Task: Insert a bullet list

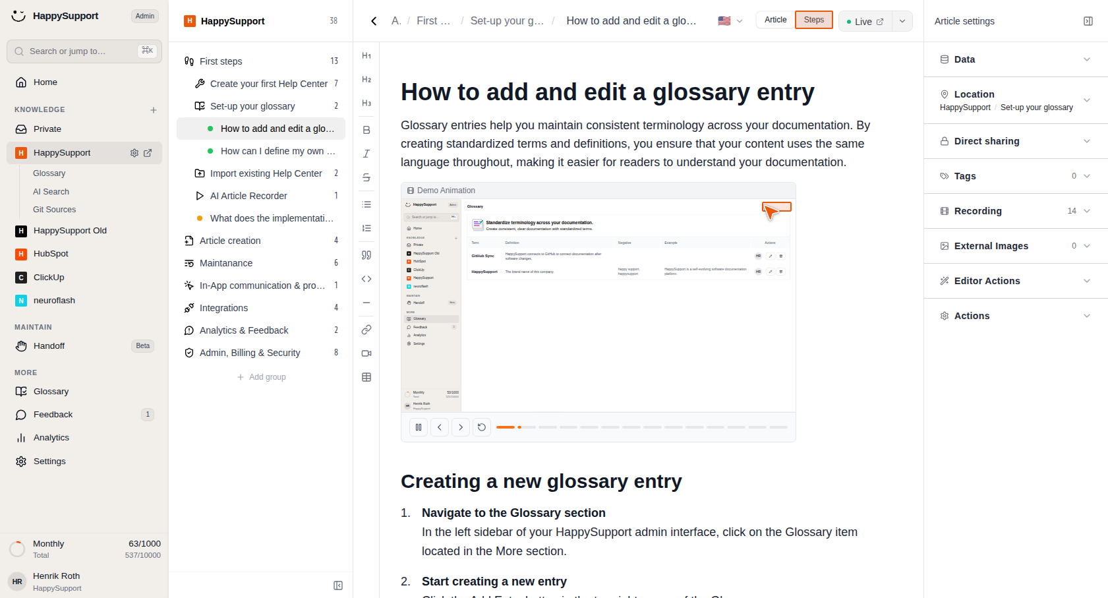Action: [366, 204]
